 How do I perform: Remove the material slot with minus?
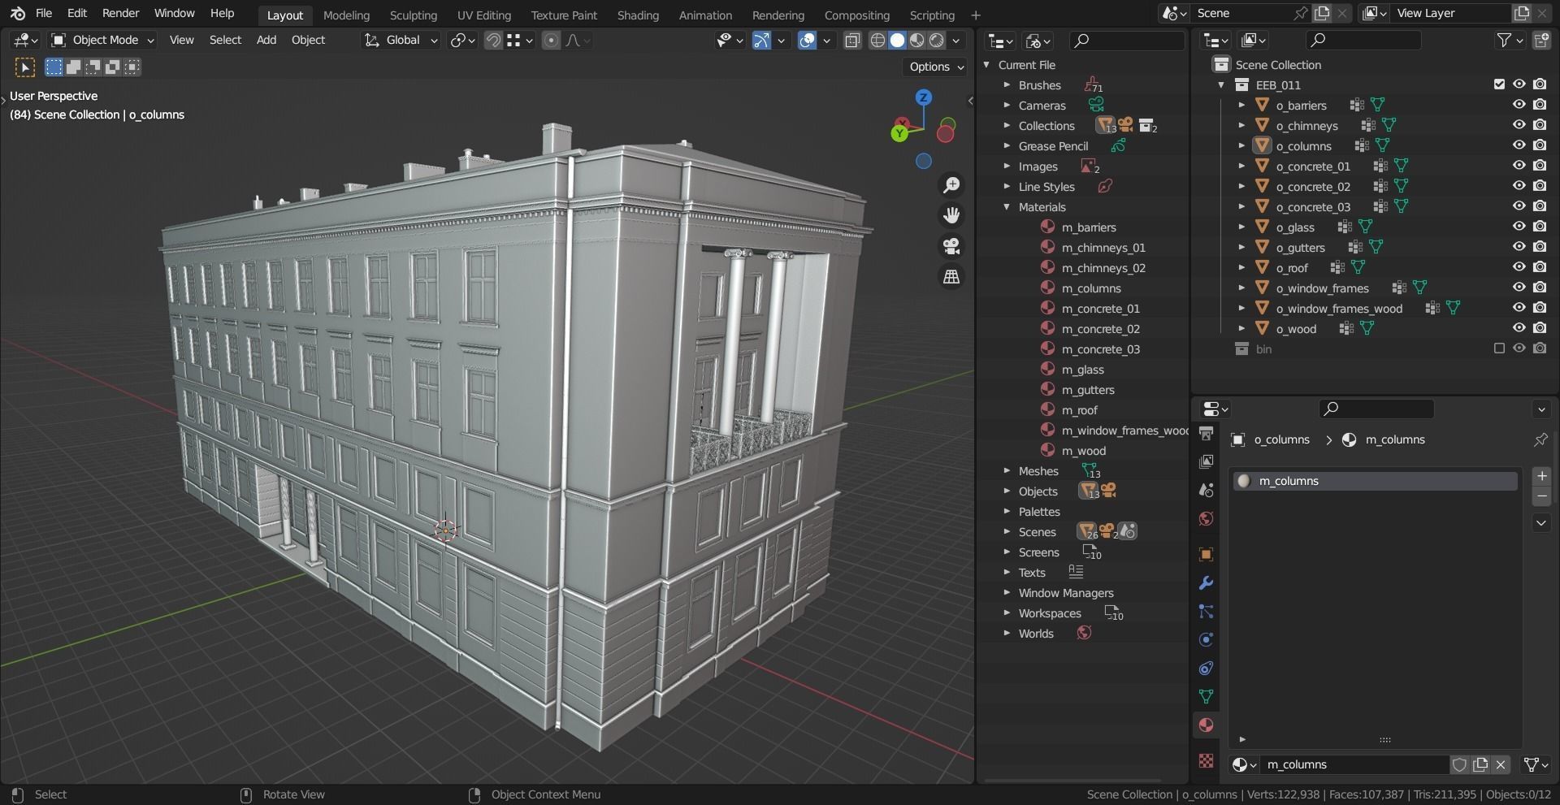[1541, 496]
